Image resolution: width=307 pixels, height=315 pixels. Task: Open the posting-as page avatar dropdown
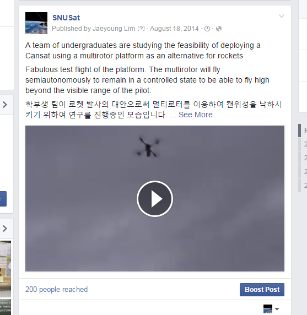pyautogui.click(x=277, y=309)
